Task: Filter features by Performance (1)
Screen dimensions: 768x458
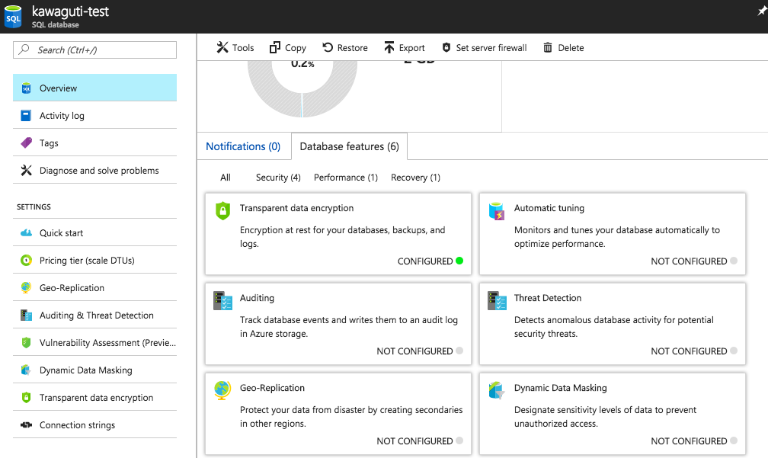Action: tap(346, 178)
